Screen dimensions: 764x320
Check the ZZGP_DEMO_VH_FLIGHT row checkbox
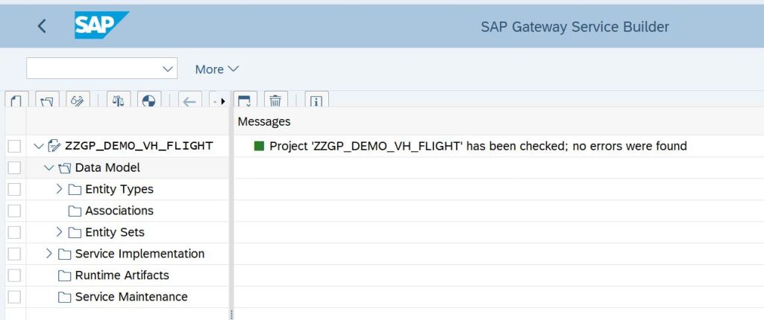[14, 147]
